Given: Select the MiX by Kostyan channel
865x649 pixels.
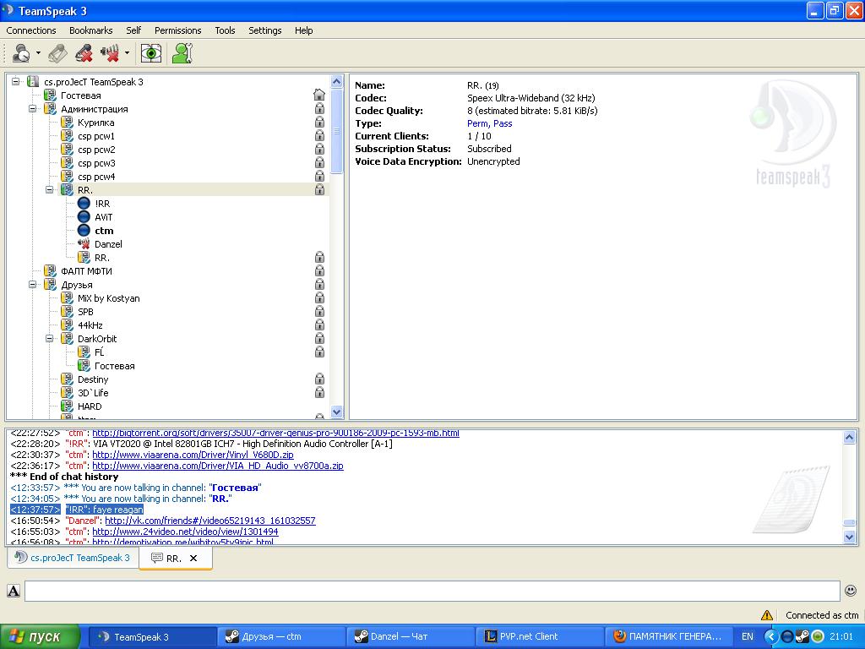Looking at the screenshot, I should tap(109, 298).
